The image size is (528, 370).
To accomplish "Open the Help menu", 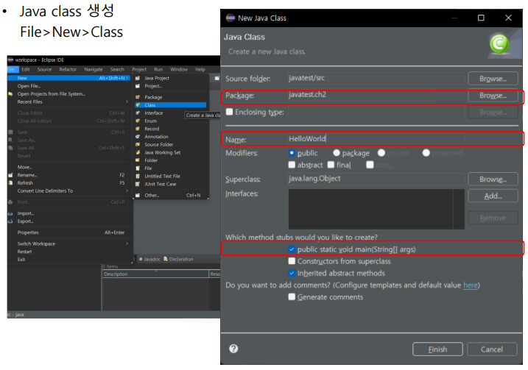I will click(x=200, y=69).
